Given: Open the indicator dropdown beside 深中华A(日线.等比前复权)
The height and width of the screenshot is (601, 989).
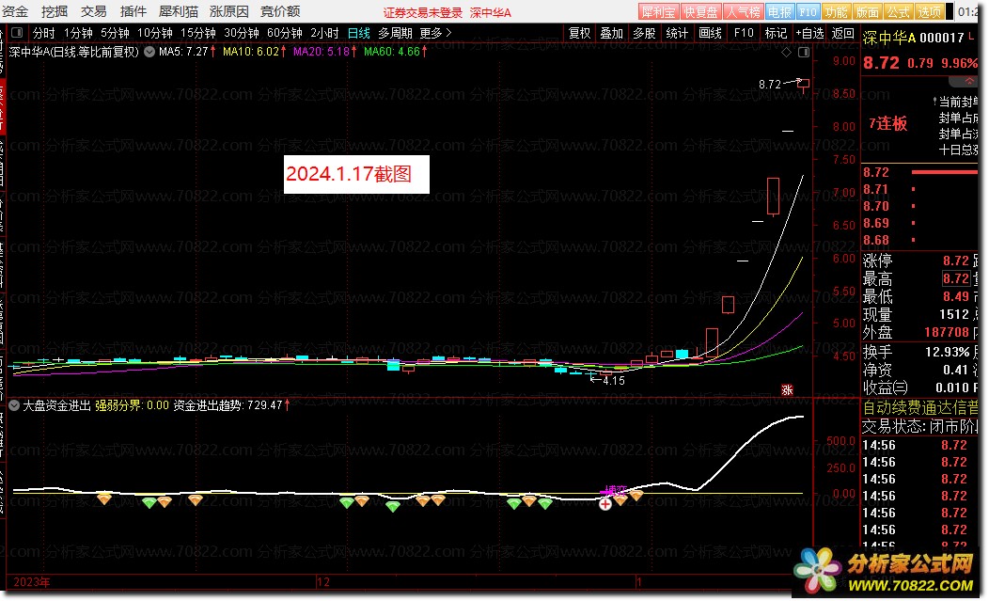Looking at the screenshot, I should point(149,53).
